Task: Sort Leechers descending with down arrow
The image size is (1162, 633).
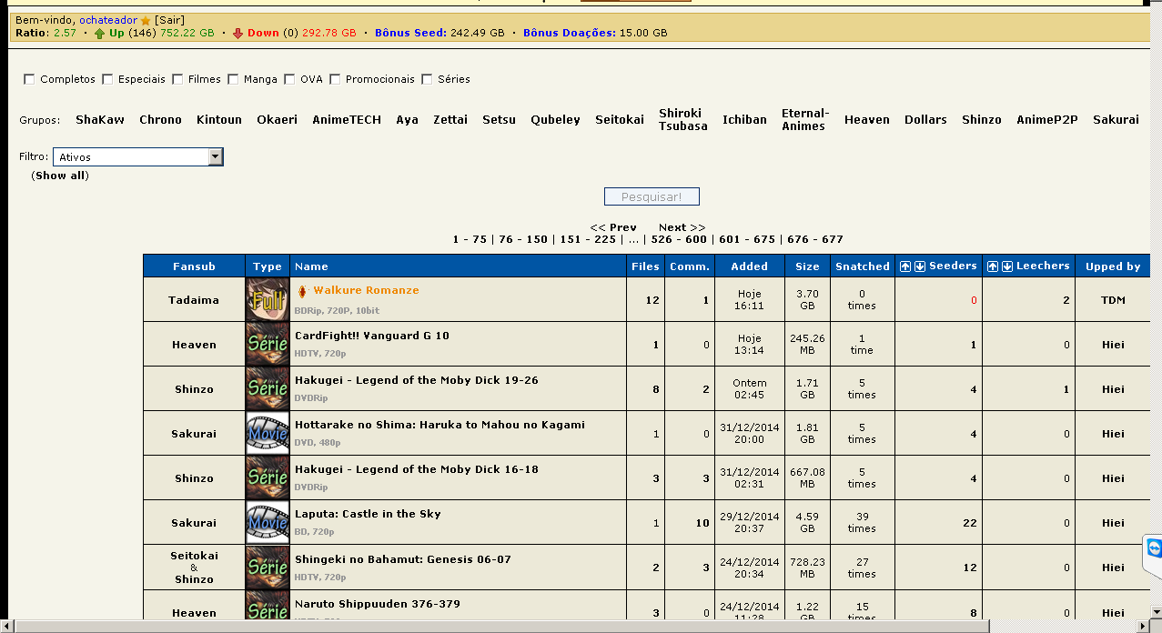Action: click(x=1006, y=266)
